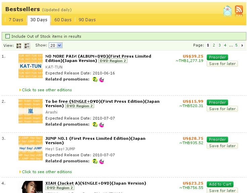The image size is (247, 193).
Task: Click converted price ~THB756.55
Action: pos(192,188)
